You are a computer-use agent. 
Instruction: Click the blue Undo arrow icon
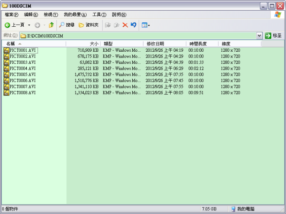pos(134,25)
